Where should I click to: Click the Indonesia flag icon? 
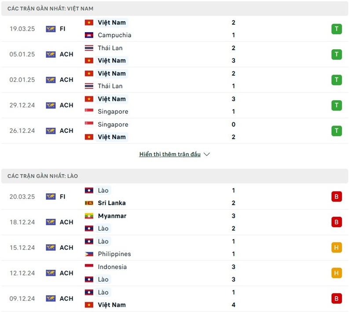[89, 267]
